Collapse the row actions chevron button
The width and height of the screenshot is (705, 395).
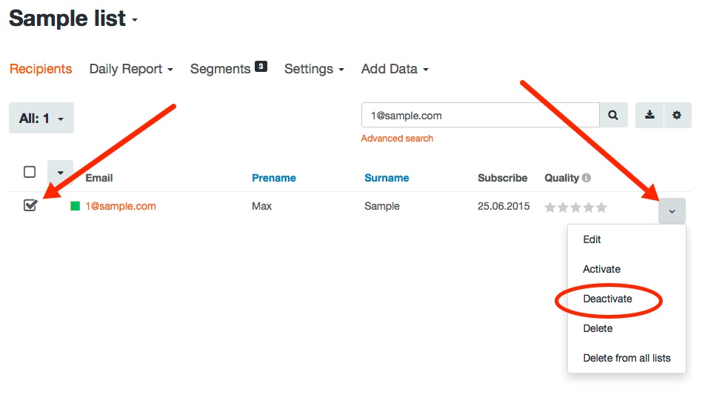click(672, 211)
